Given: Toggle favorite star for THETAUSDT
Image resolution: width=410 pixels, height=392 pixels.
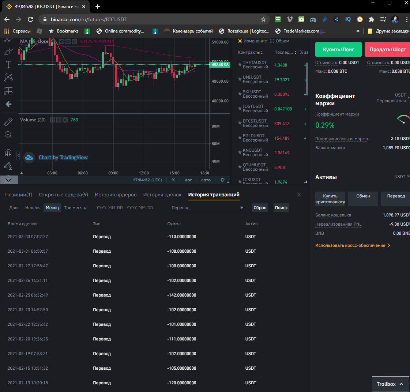Looking at the screenshot, I should [240, 64].
